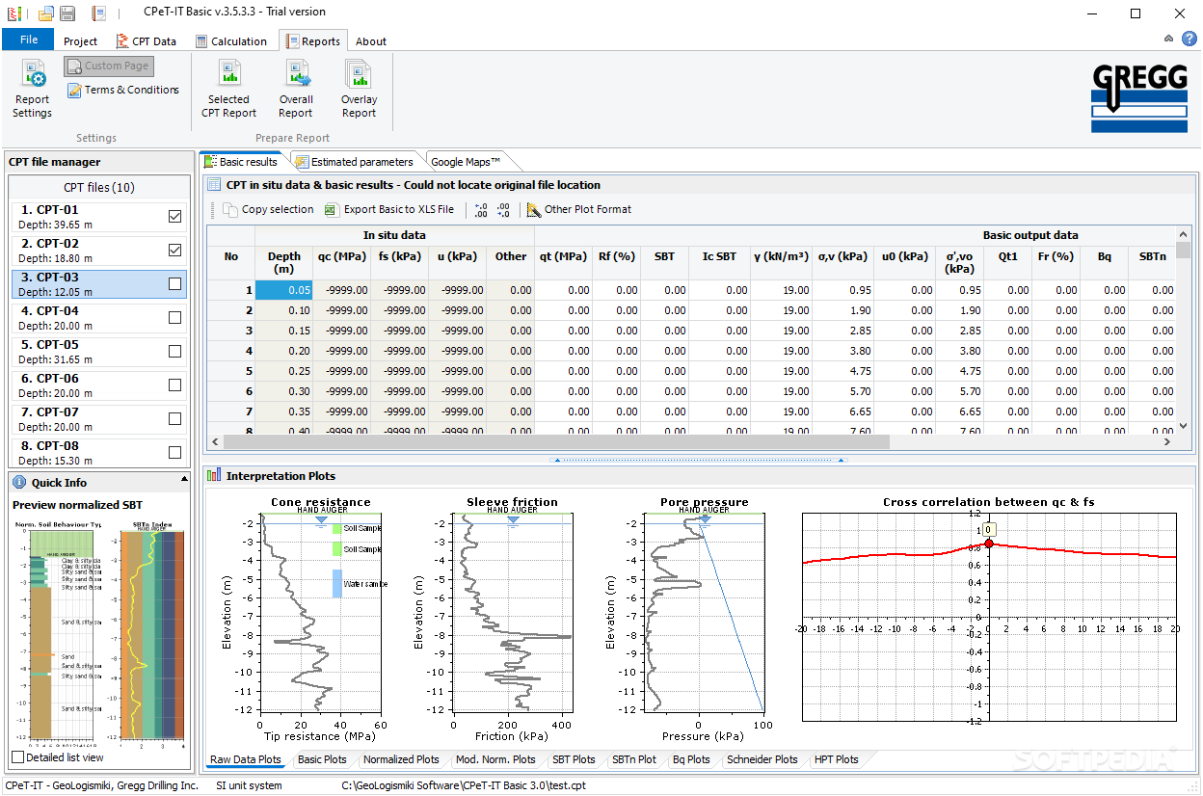Click Copy selection in the table toolbar
The width and height of the screenshot is (1203, 796).
[x=268, y=209]
